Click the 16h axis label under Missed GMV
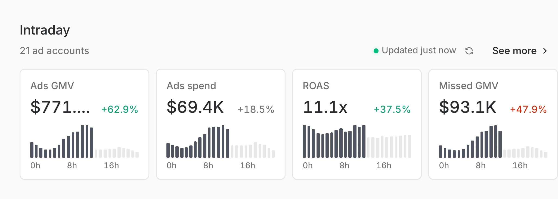The width and height of the screenshot is (558, 199). pos(520,166)
